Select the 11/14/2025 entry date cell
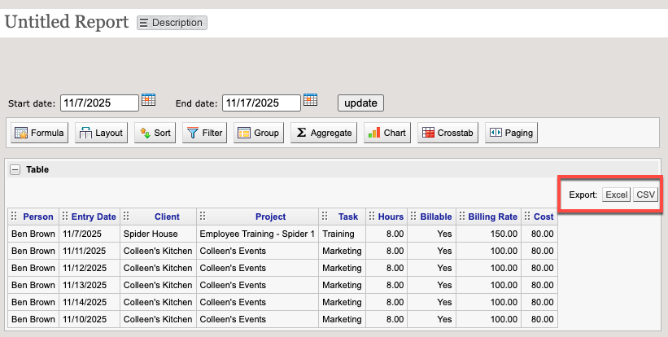Viewport: 668px width, 337px height. point(90,302)
